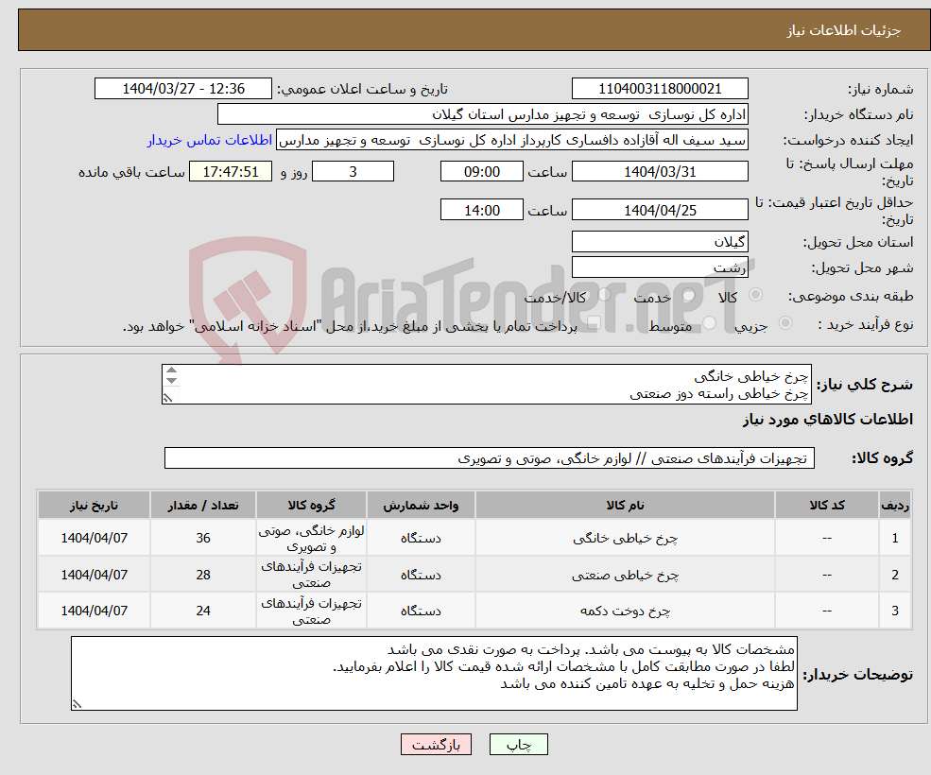Viewport: 931px width, 775px height.
Task: Click item name چرخ دوخت دکمه in table
Action: [625, 611]
